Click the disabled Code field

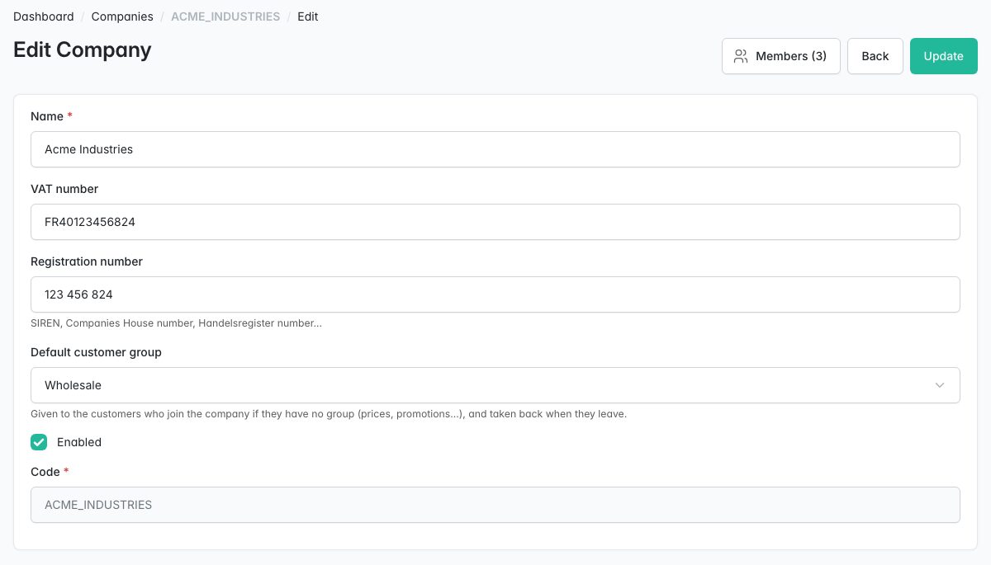[x=495, y=505]
